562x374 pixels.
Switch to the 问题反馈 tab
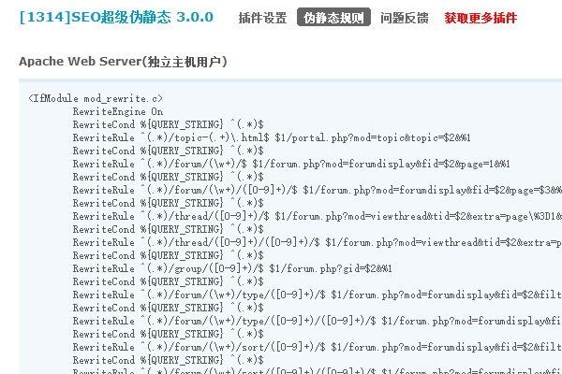click(405, 18)
